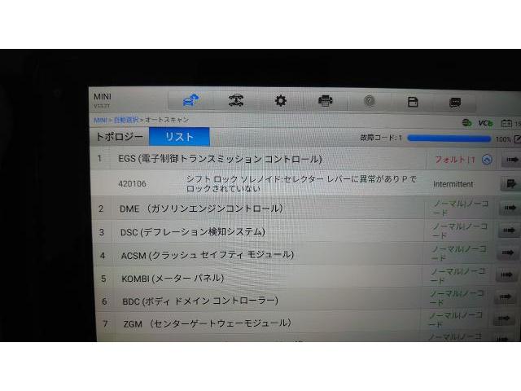This screenshot has width=521, height=391.
Task: Open the settings gear icon
Action: 281,100
